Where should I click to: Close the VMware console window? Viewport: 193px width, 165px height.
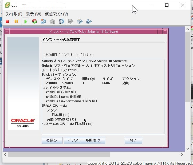(183, 5)
